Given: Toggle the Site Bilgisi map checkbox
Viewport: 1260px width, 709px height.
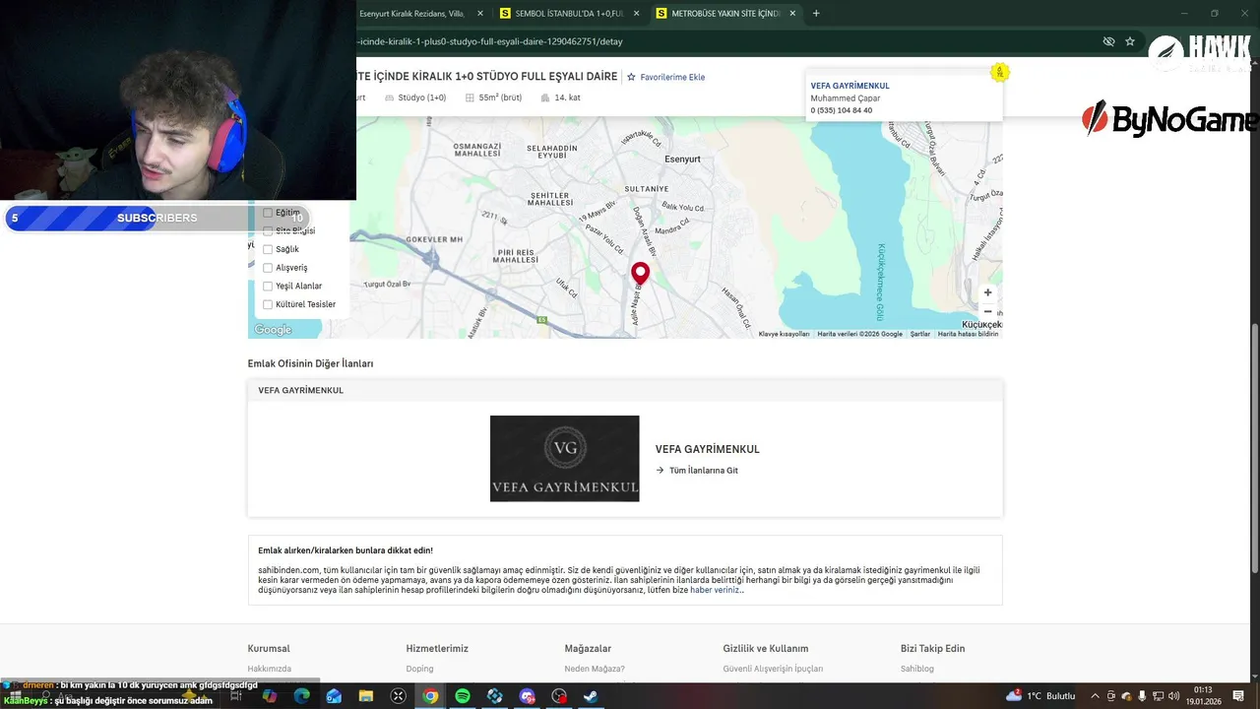Looking at the screenshot, I should point(267,230).
